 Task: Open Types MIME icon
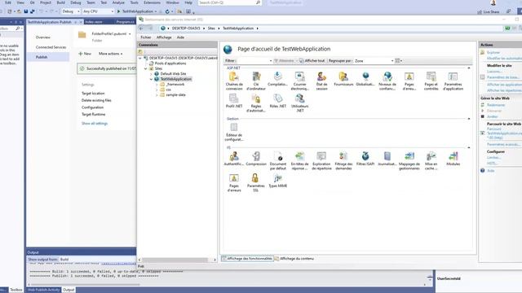click(277, 181)
